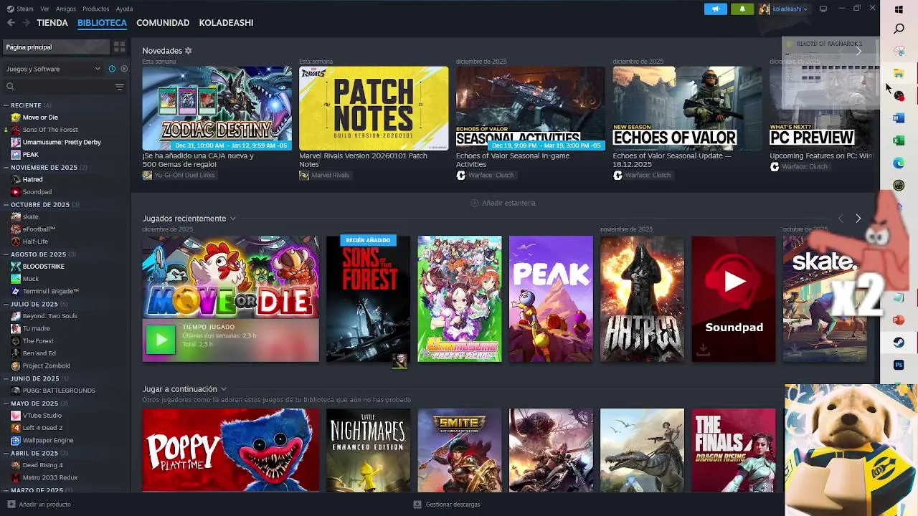Open Photoshop from the taskbar
918x516 pixels.
tap(899, 365)
